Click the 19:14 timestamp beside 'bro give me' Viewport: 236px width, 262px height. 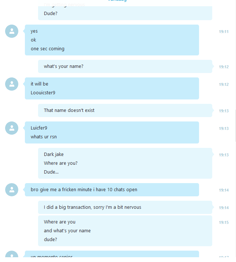click(224, 190)
